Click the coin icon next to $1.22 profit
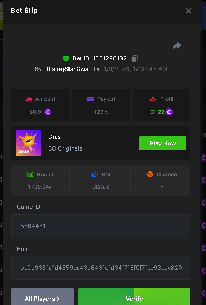This screenshot has width=206, height=305. point(169,112)
